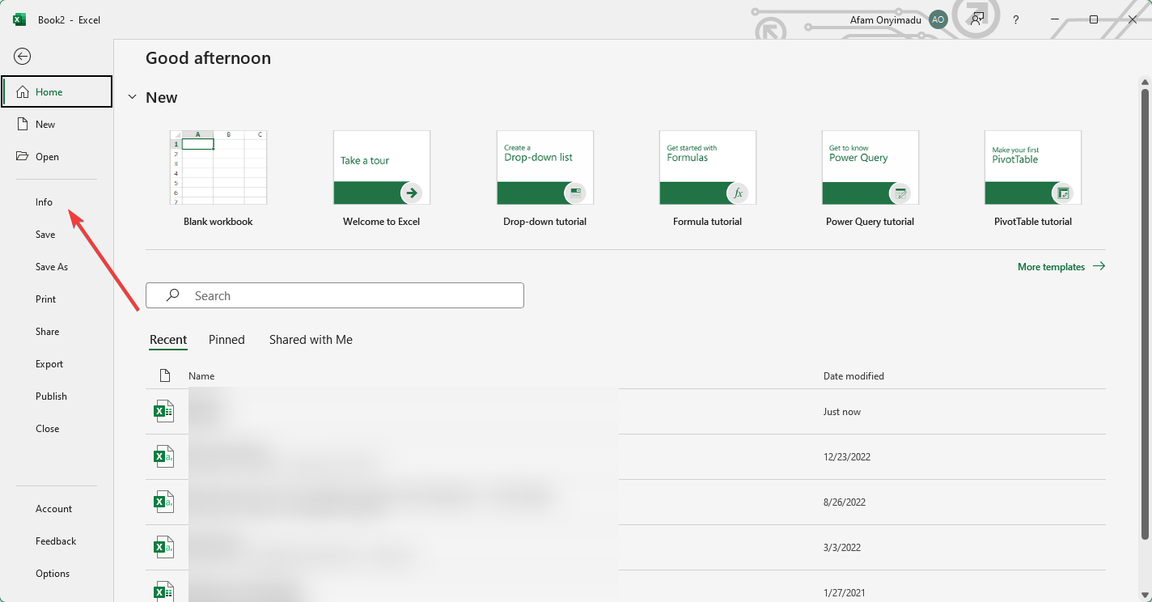Open the Account page
Image resolution: width=1152 pixels, height=602 pixels.
pyautogui.click(x=57, y=508)
